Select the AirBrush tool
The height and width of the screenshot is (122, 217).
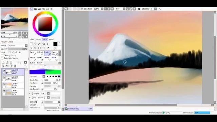40,53
